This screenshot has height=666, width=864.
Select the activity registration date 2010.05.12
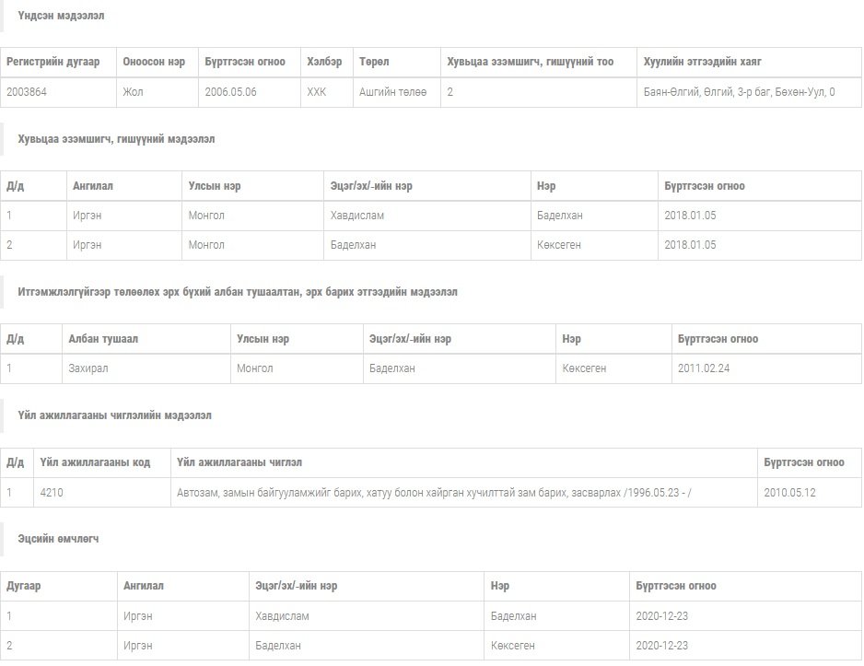789,493
